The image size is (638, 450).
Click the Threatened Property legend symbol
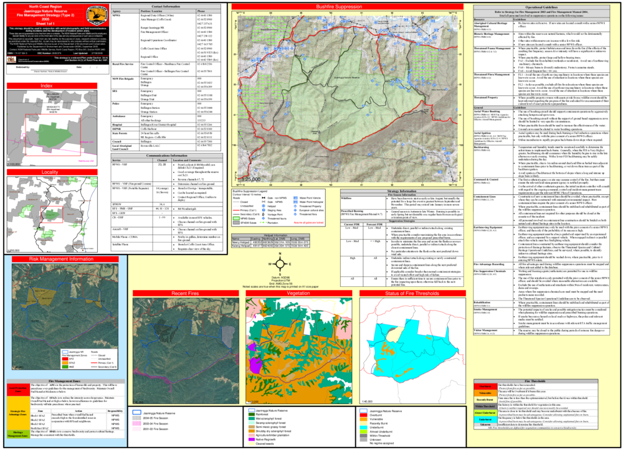[295, 206]
